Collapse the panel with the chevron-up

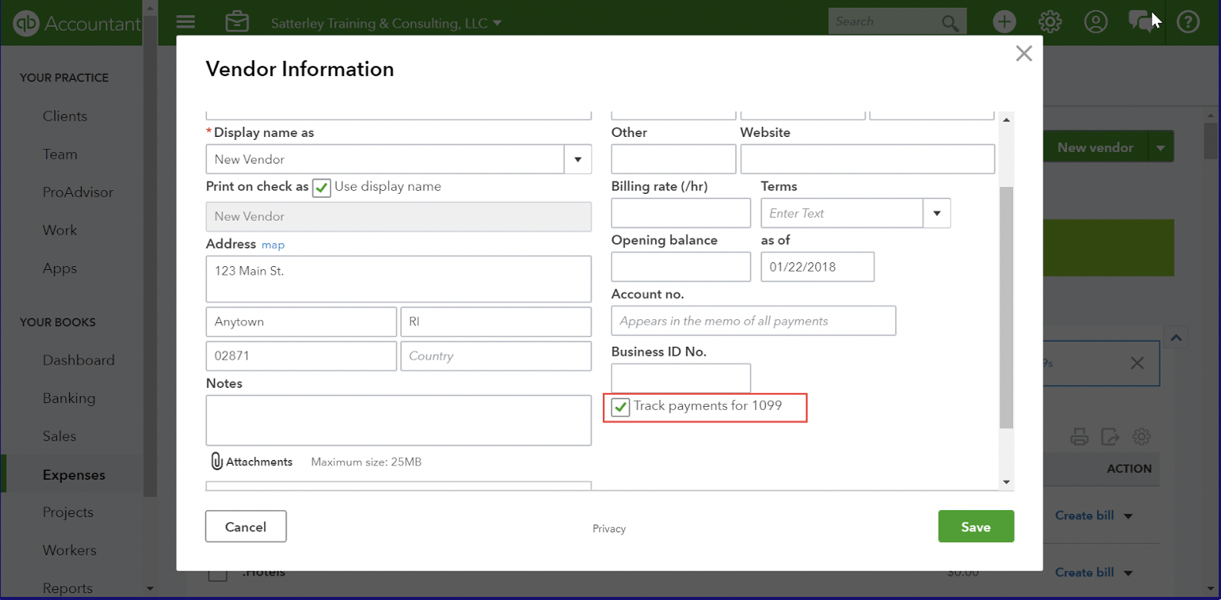coord(1176,338)
